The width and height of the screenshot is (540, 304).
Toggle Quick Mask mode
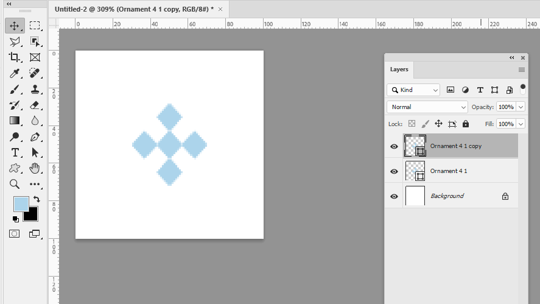(x=14, y=234)
